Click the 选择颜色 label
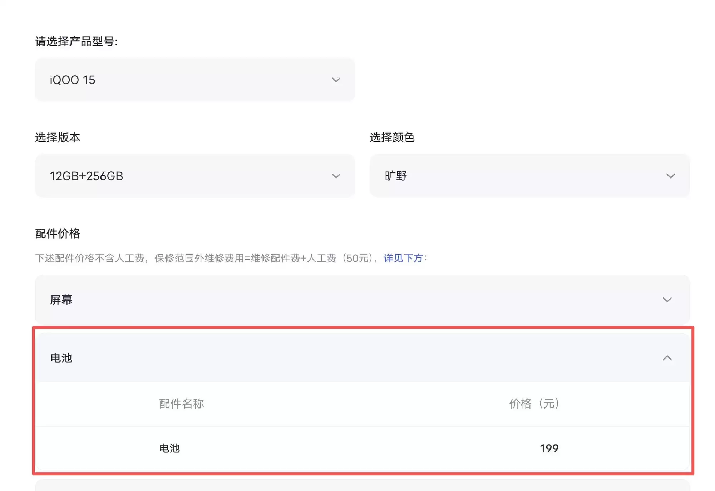Image resolution: width=715 pixels, height=491 pixels. [392, 137]
